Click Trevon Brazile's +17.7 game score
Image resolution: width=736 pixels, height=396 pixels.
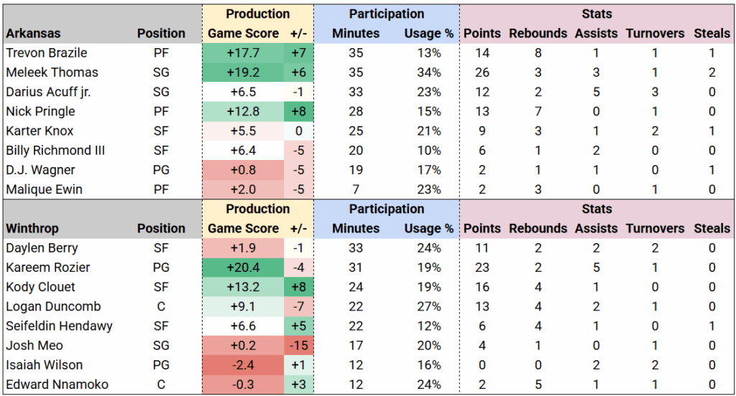(x=243, y=53)
